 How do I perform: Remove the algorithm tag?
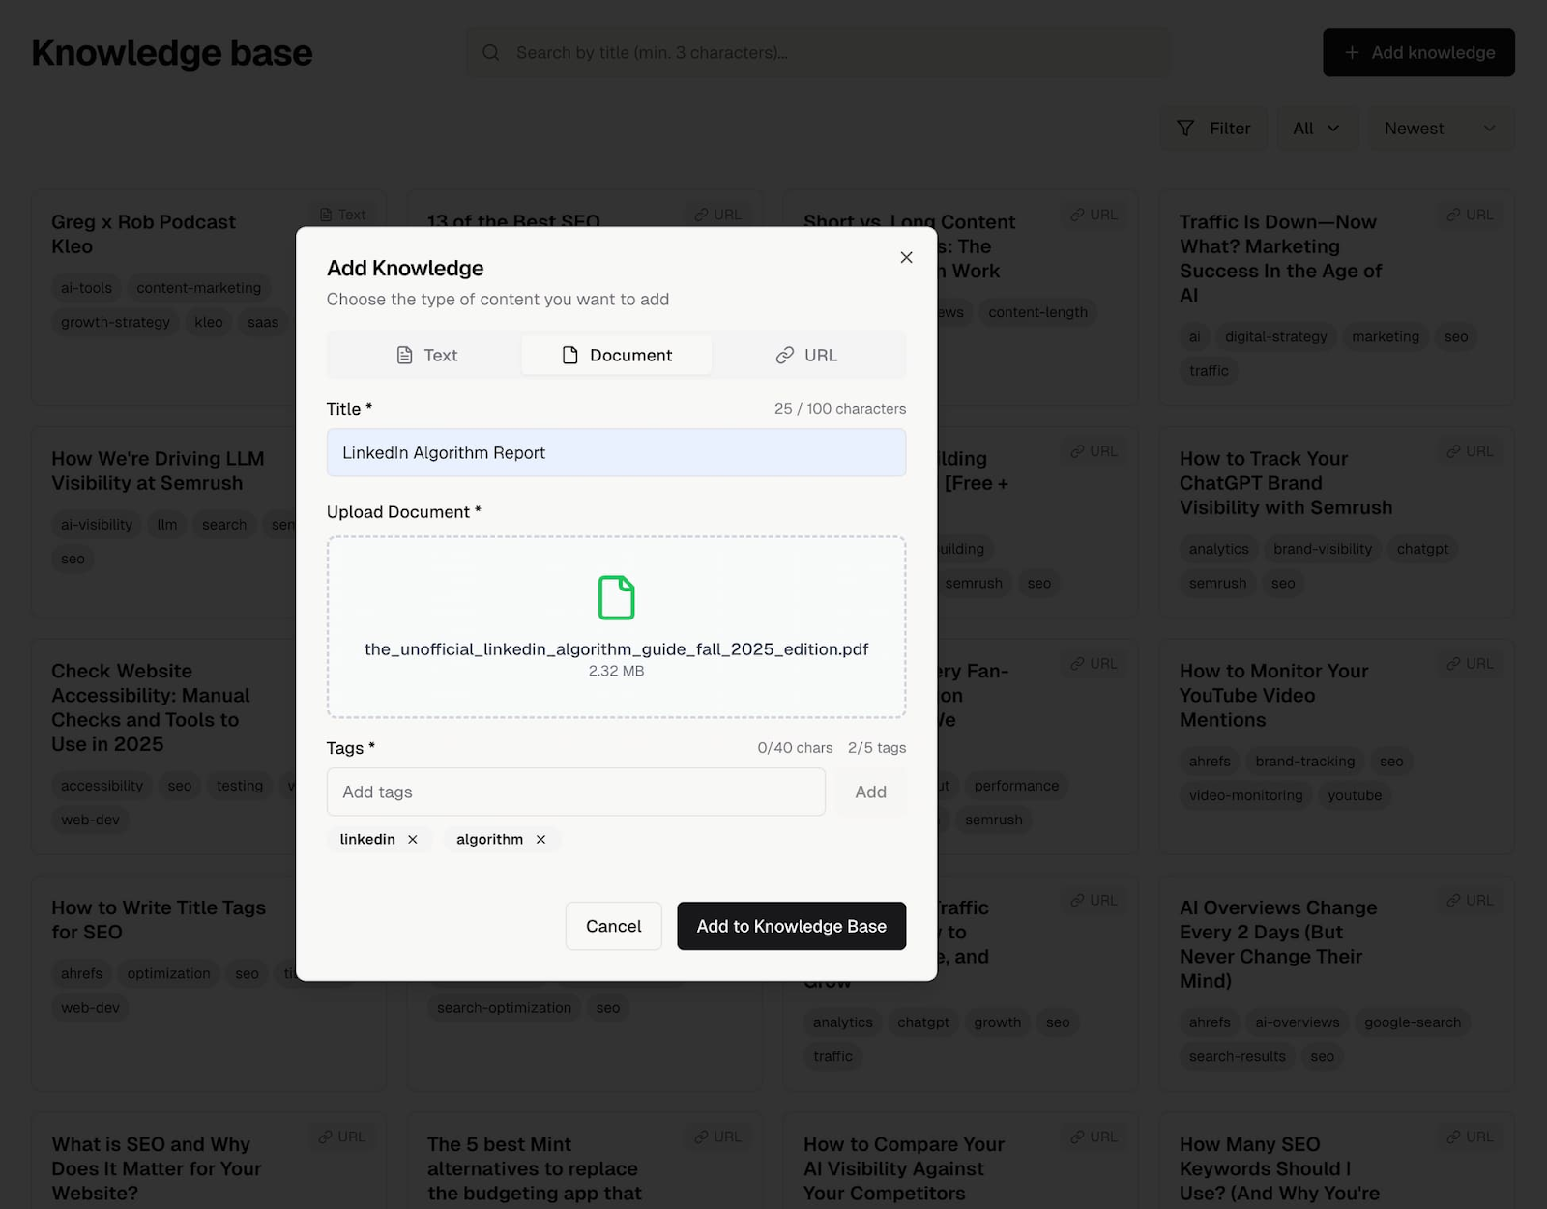[x=540, y=839]
